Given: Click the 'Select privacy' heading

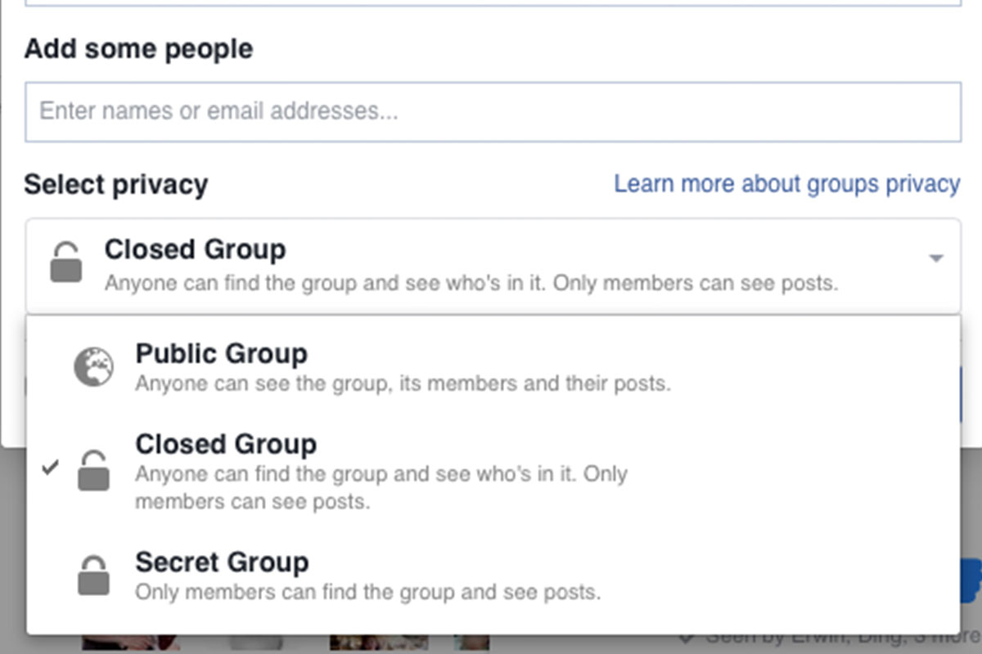Looking at the screenshot, I should pyautogui.click(x=115, y=185).
